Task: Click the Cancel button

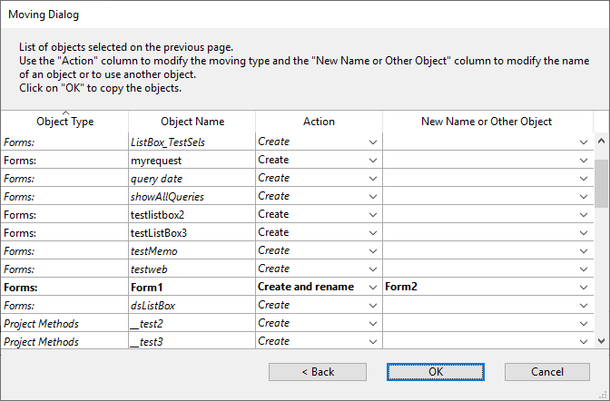Action: 546,371
